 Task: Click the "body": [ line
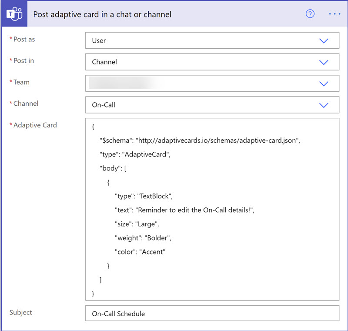point(113,168)
